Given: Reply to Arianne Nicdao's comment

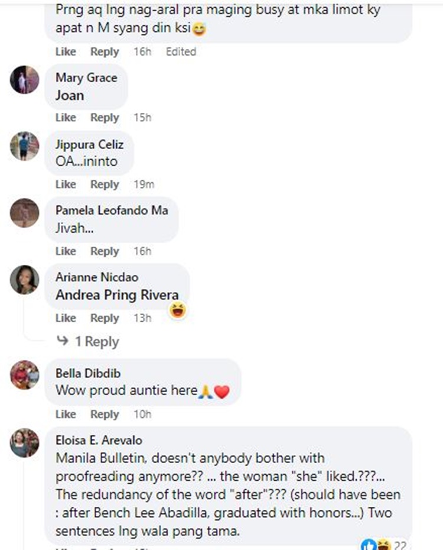Looking at the screenshot, I should [105, 318].
